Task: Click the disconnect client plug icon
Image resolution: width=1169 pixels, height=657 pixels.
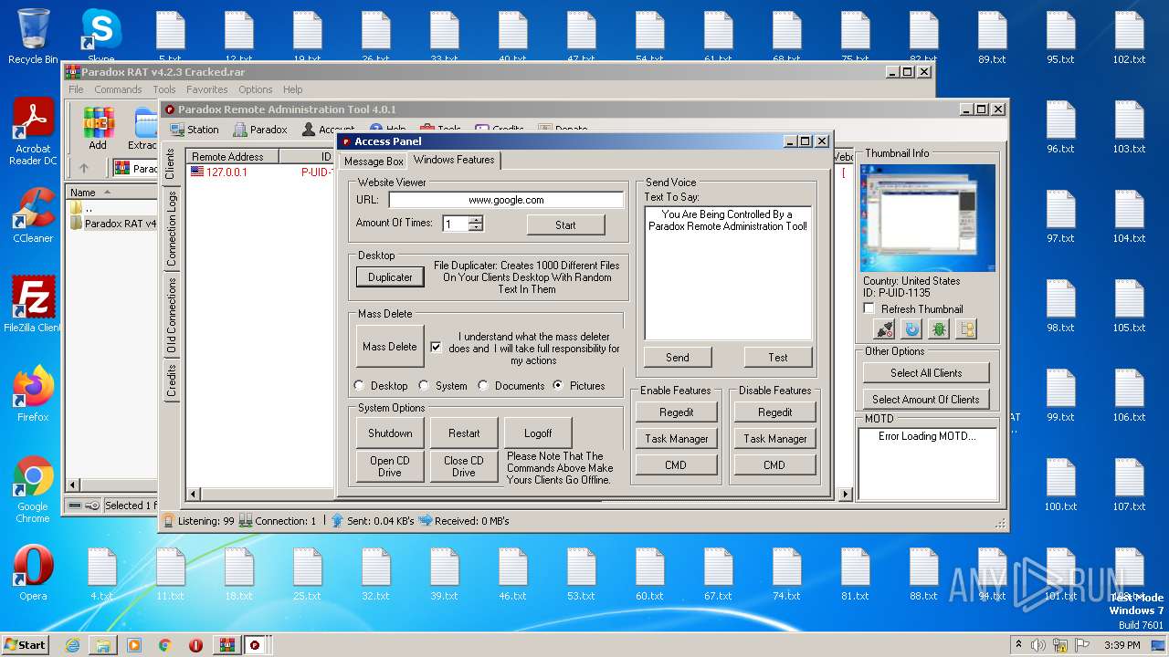Action: (883, 329)
